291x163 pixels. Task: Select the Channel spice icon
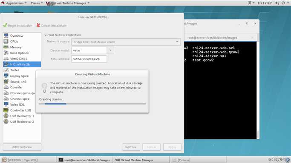tap(6, 98)
